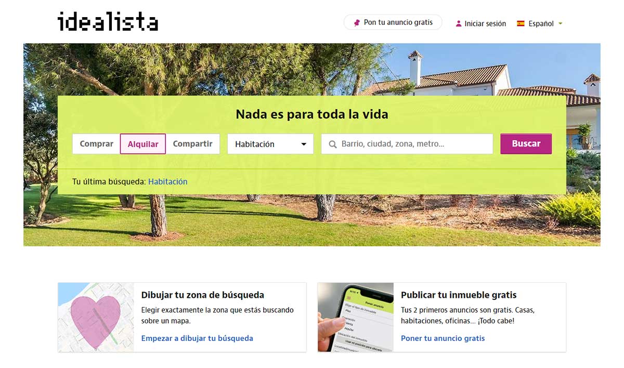Select the Comprar option
The width and height of the screenshot is (624, 368).
96,144
